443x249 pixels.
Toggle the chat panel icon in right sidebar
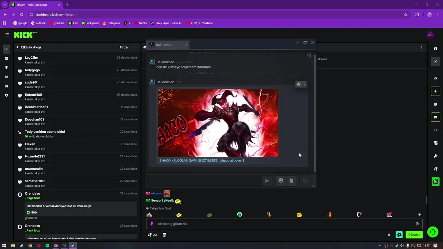[x=436, y=117]
